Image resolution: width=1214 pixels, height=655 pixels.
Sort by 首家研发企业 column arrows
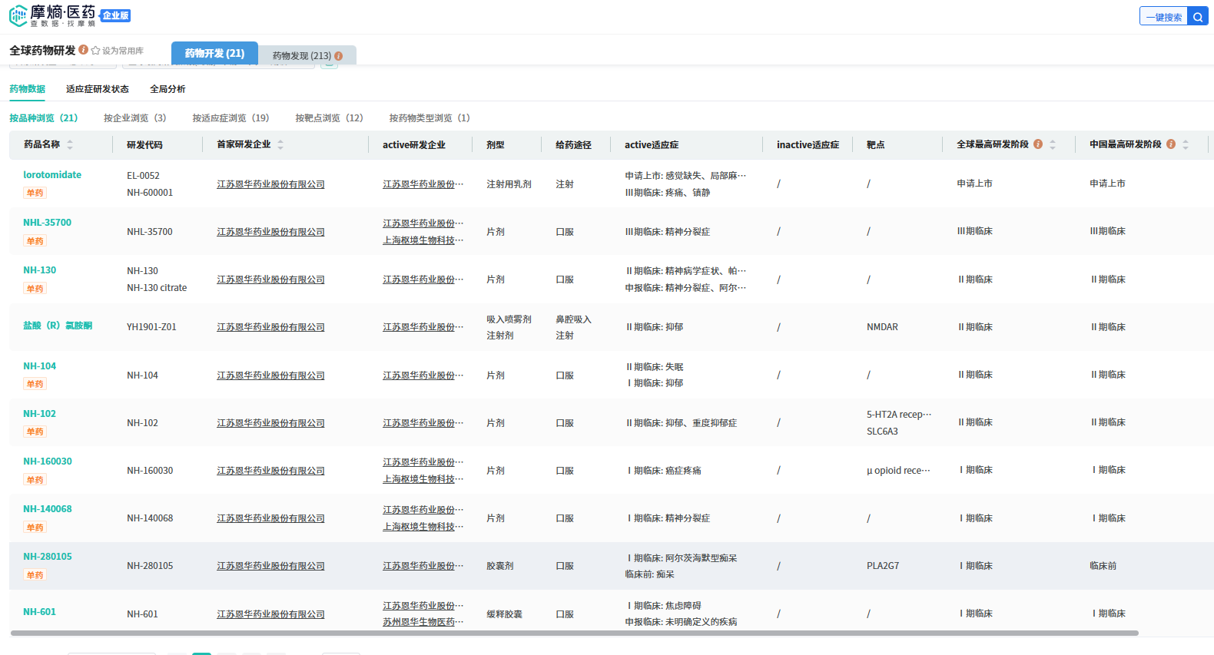[x=280, y=144]
